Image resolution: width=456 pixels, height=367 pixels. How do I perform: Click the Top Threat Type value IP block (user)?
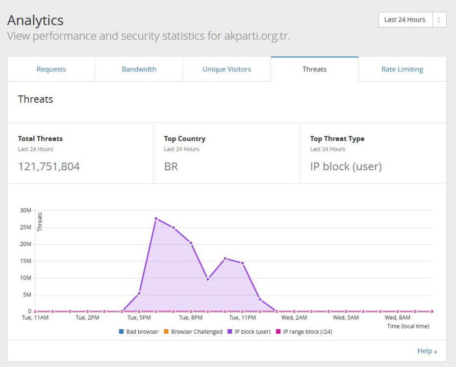click(346, 166)
